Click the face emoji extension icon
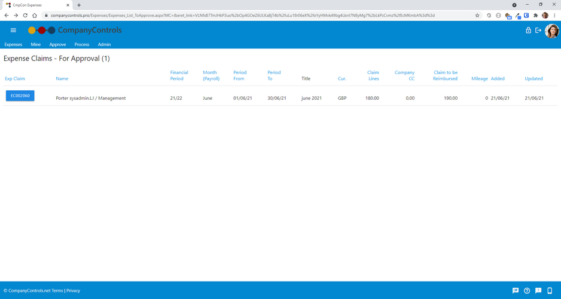 tap(498, 16)
